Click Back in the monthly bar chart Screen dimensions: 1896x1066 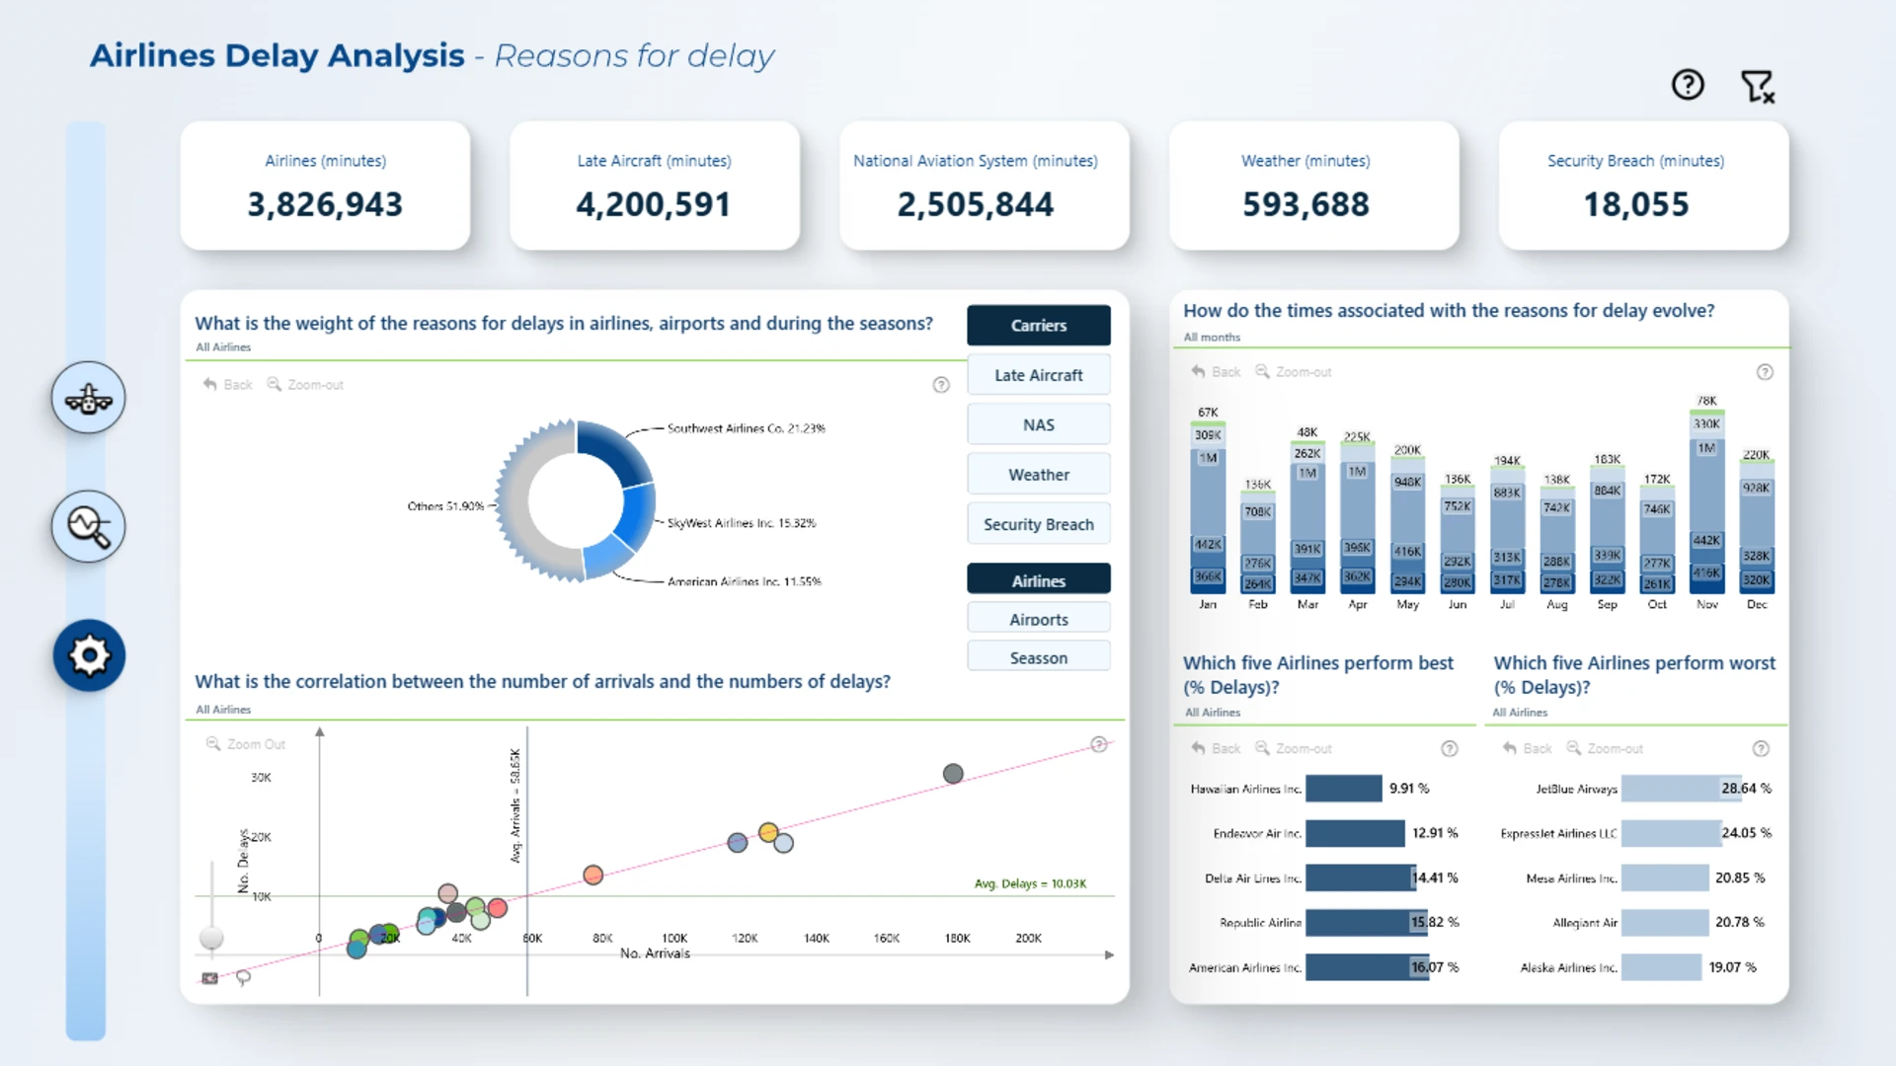(x=1216, y=372)
